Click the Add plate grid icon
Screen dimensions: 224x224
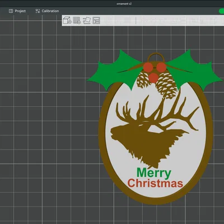pyautogui.click(x=77, y=20)
